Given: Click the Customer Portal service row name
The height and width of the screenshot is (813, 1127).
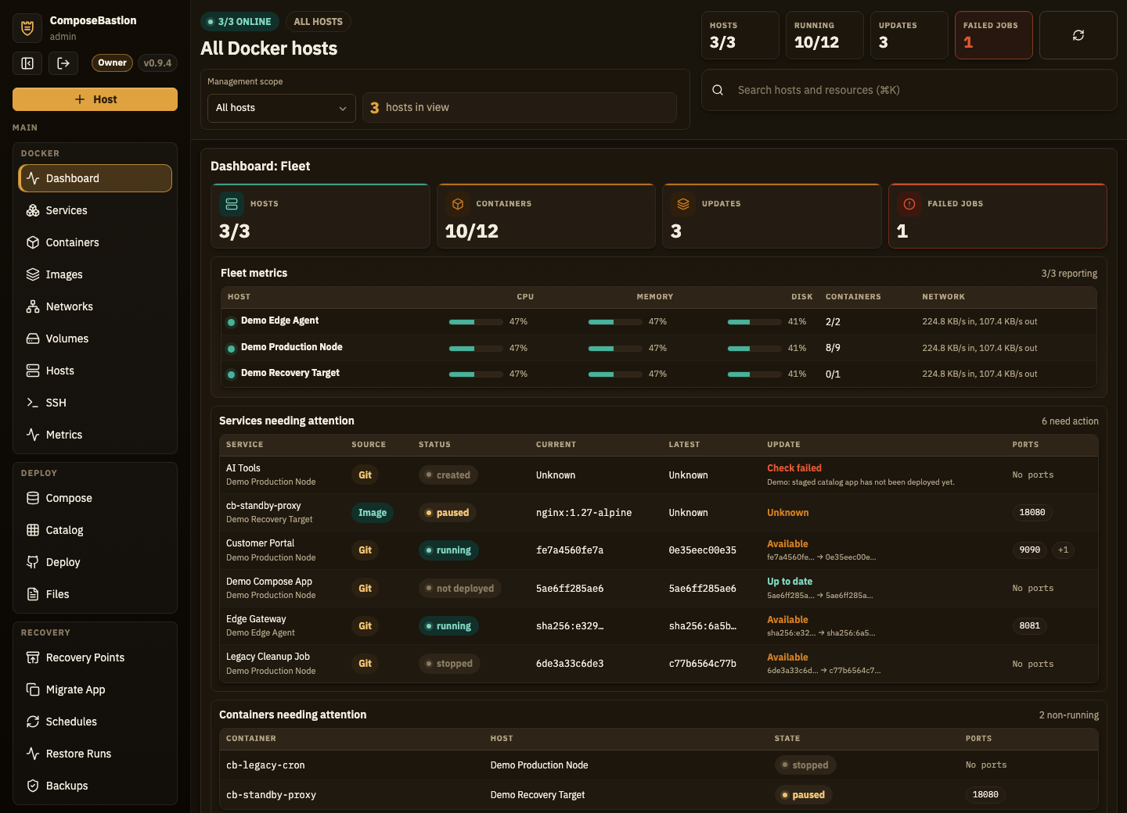Looking at the screenshot, I should pyautogui.click(x=260, y=543).
